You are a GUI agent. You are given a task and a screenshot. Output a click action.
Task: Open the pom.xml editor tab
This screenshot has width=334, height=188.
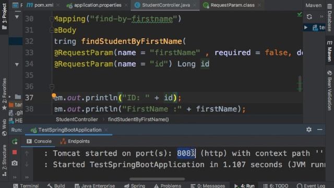click(x=41, y=5)
